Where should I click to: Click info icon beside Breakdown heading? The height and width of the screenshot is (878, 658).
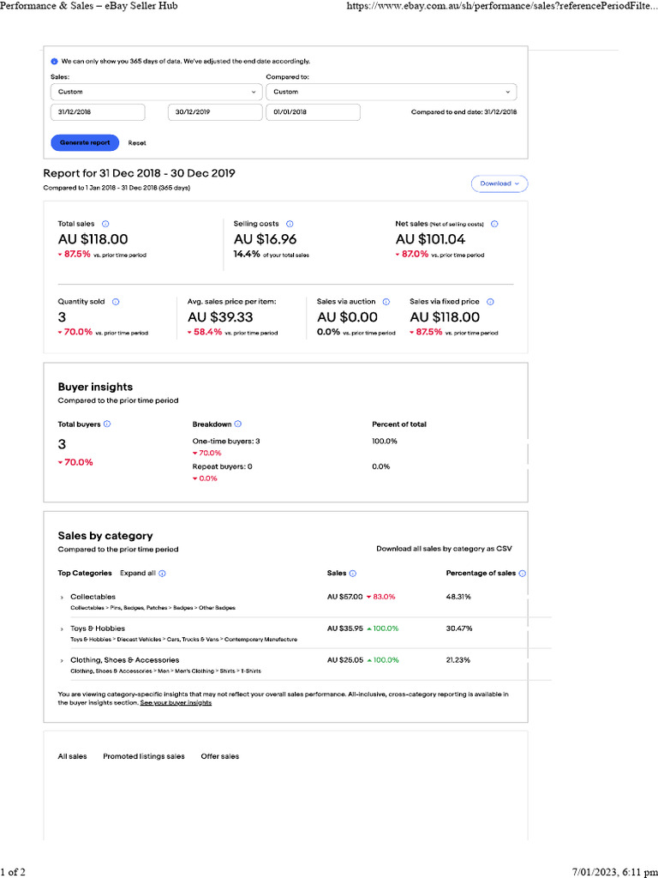pos(238,424)
